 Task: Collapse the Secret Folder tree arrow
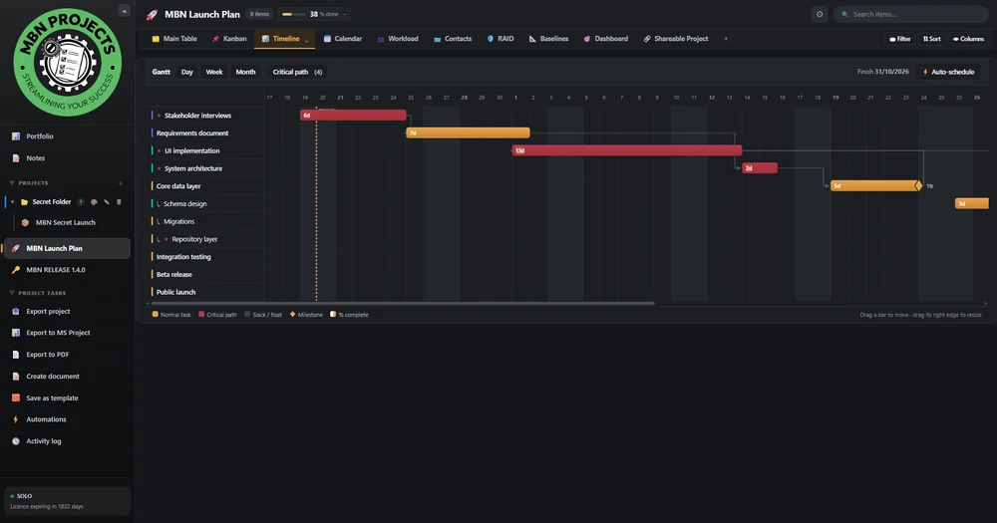(12, 202)
